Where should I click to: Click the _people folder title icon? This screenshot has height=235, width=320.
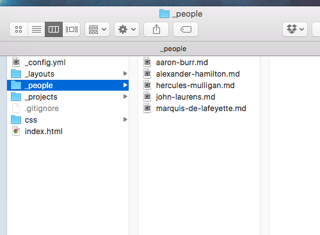[164, 13]
